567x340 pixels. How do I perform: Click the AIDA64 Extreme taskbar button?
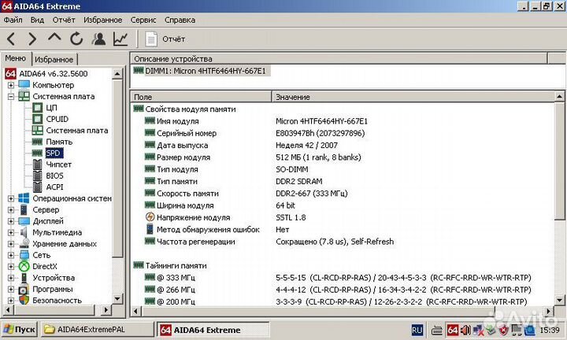(x=213, y=330)
